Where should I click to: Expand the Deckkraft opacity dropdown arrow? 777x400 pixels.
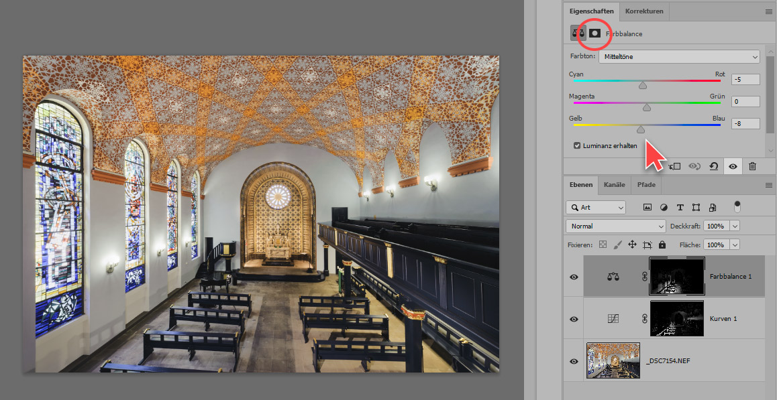tap(735, 226)
